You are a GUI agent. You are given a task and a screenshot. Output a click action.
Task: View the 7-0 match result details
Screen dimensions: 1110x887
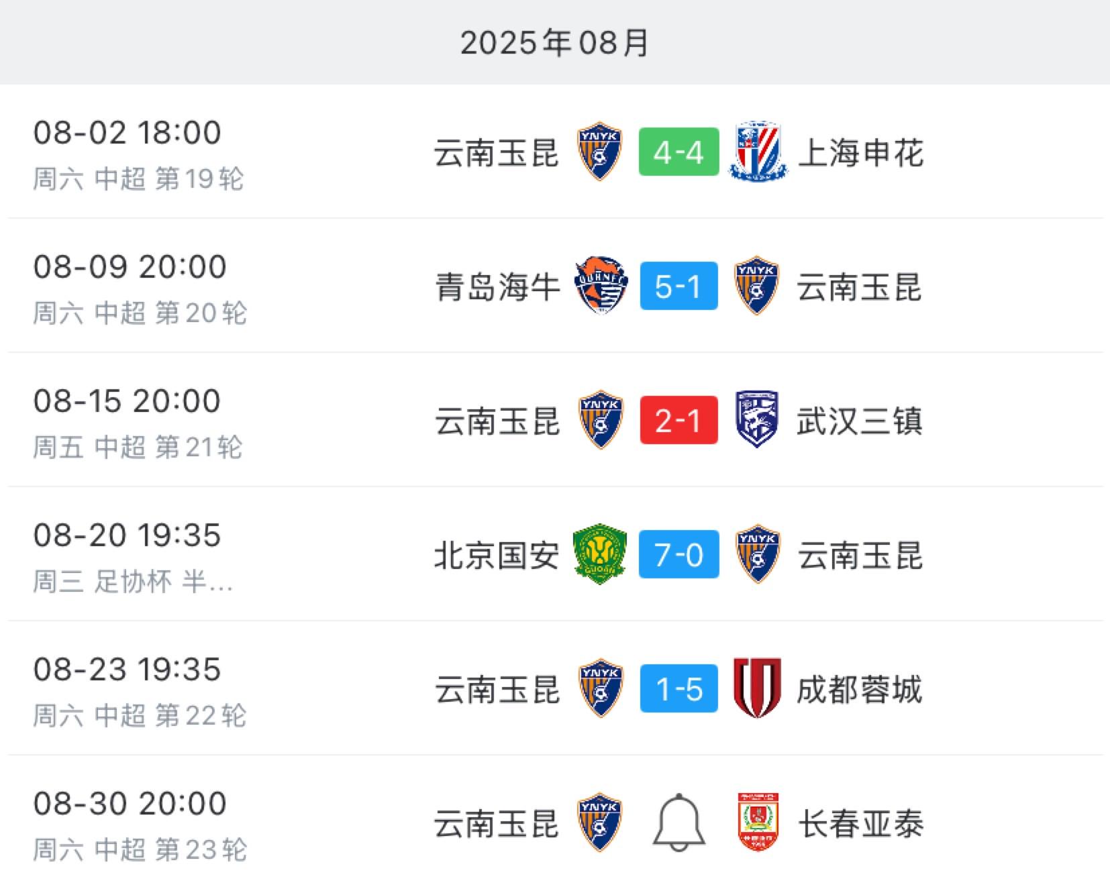point(678,554)
